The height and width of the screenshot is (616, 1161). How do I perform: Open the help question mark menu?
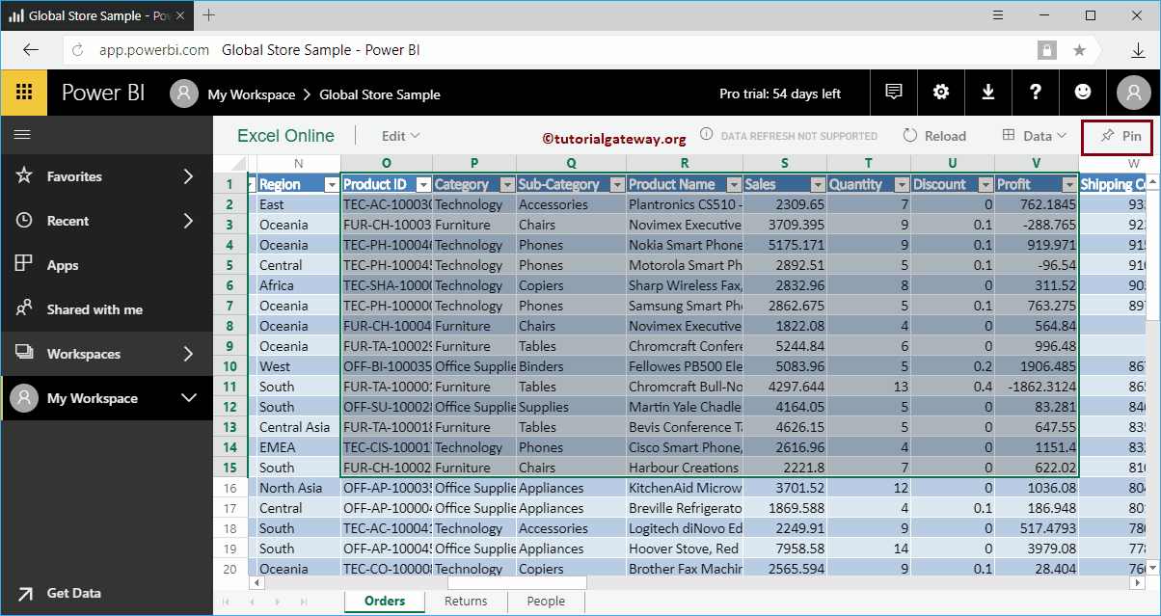pyautogui.click(x=1036, y=93)
